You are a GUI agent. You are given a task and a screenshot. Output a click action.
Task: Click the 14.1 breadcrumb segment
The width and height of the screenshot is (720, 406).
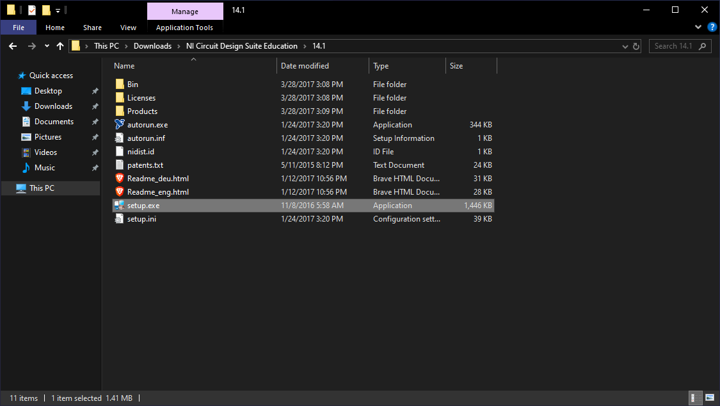tap(319, 46)
